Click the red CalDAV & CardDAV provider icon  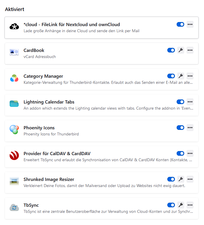click(x=14, y=156)
